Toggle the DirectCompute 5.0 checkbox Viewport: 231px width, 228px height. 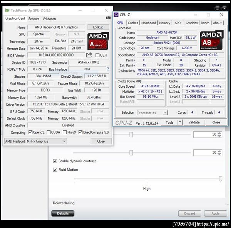pos(80,132)
